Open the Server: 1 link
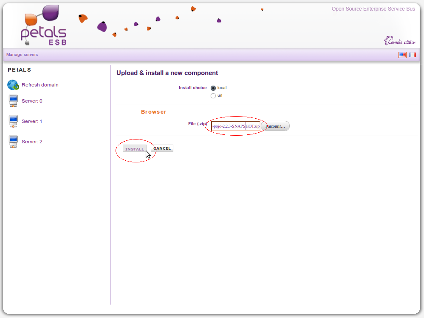 (32, 121)
